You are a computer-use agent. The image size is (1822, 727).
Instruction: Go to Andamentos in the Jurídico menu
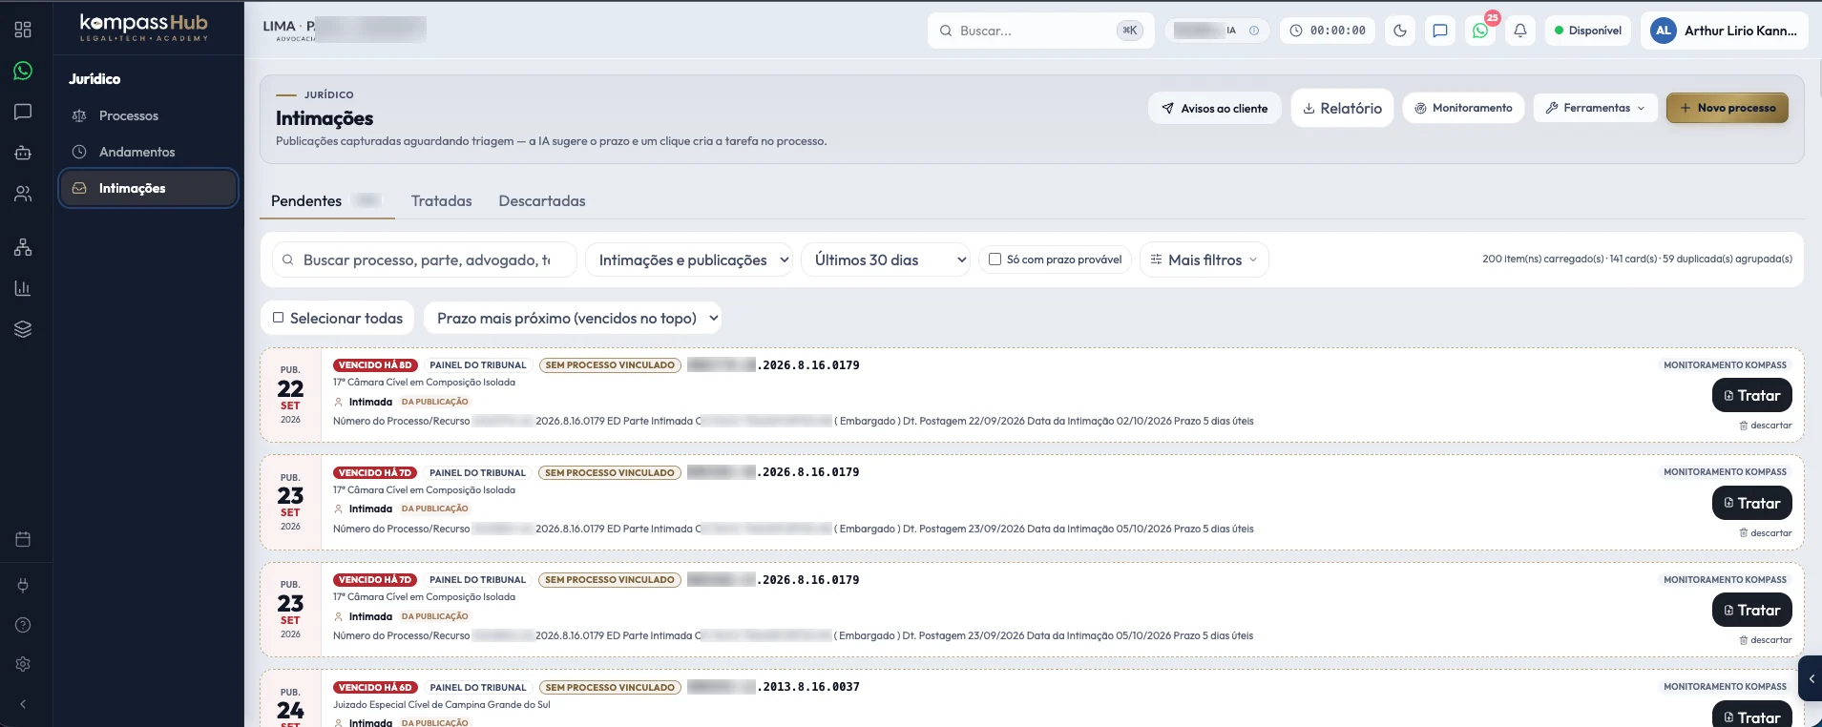[148, 152]
